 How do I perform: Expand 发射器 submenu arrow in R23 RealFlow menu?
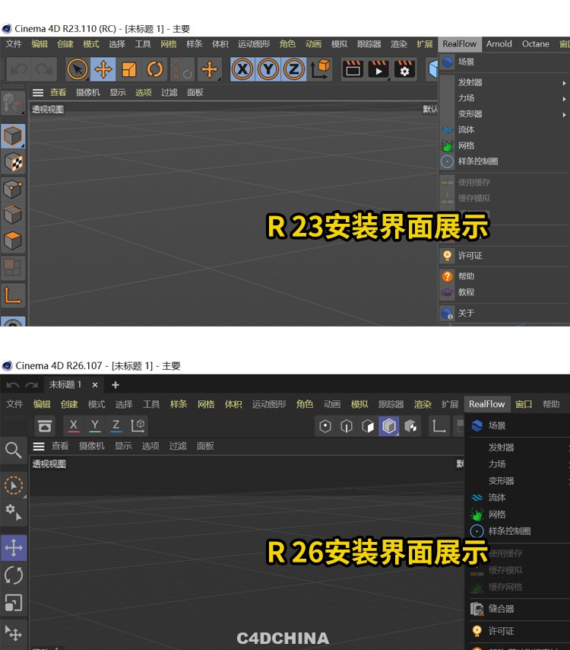(x=564, y=83)
